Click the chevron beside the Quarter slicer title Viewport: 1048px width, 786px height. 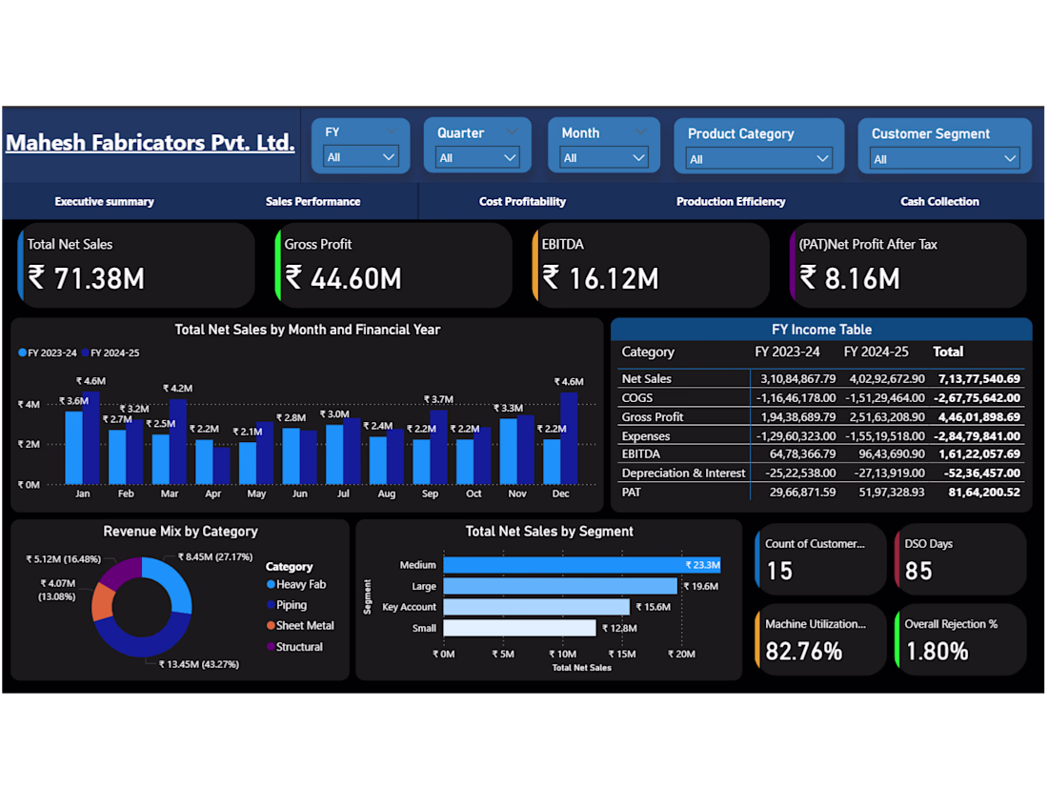pyautogui.click(x=512, y=131)
